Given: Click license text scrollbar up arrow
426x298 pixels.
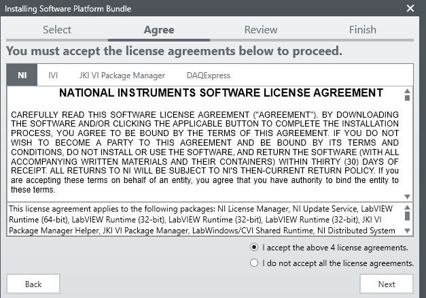Looking at the screenshot, I should (407, 90).
